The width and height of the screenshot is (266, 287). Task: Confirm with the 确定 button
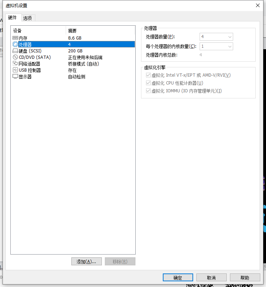click(178, 278)
